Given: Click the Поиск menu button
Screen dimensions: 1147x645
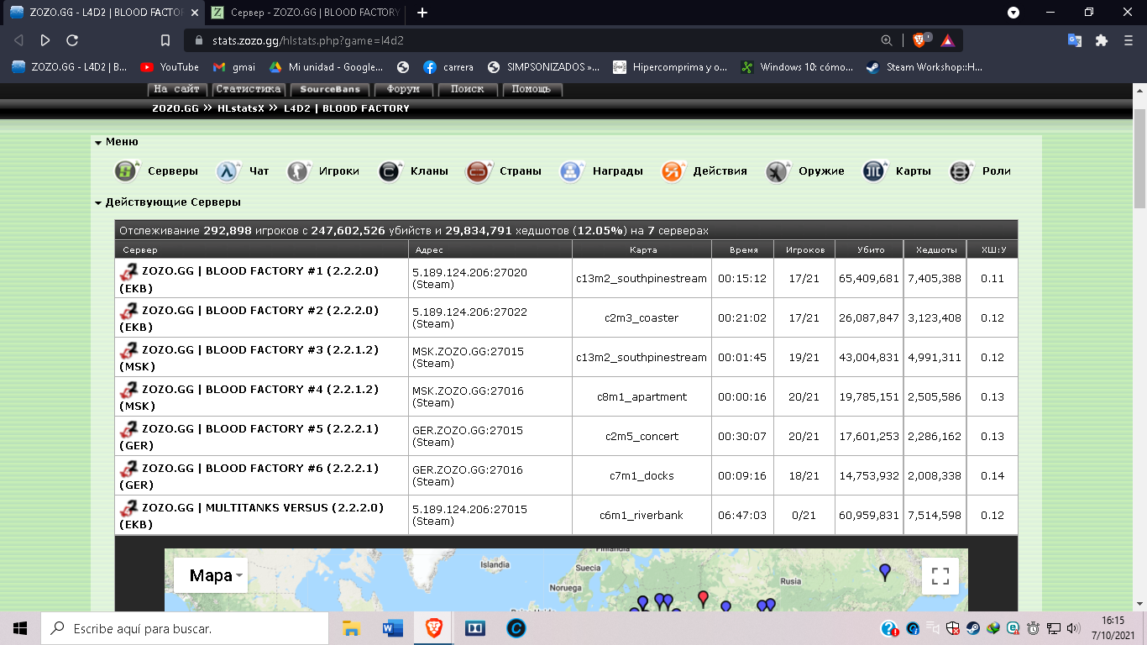Looking at the screenshot, I should pyautogui.click(x=468, y=89).
